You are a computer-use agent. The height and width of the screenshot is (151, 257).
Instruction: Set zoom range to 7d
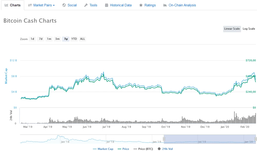[41, 39]
